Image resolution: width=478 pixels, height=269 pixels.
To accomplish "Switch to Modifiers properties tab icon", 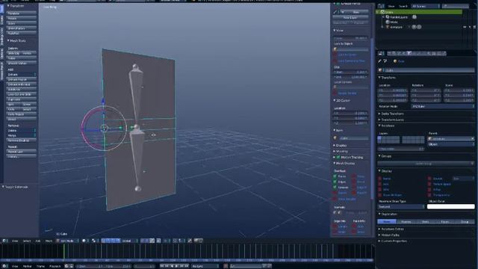I will point(419,53).
